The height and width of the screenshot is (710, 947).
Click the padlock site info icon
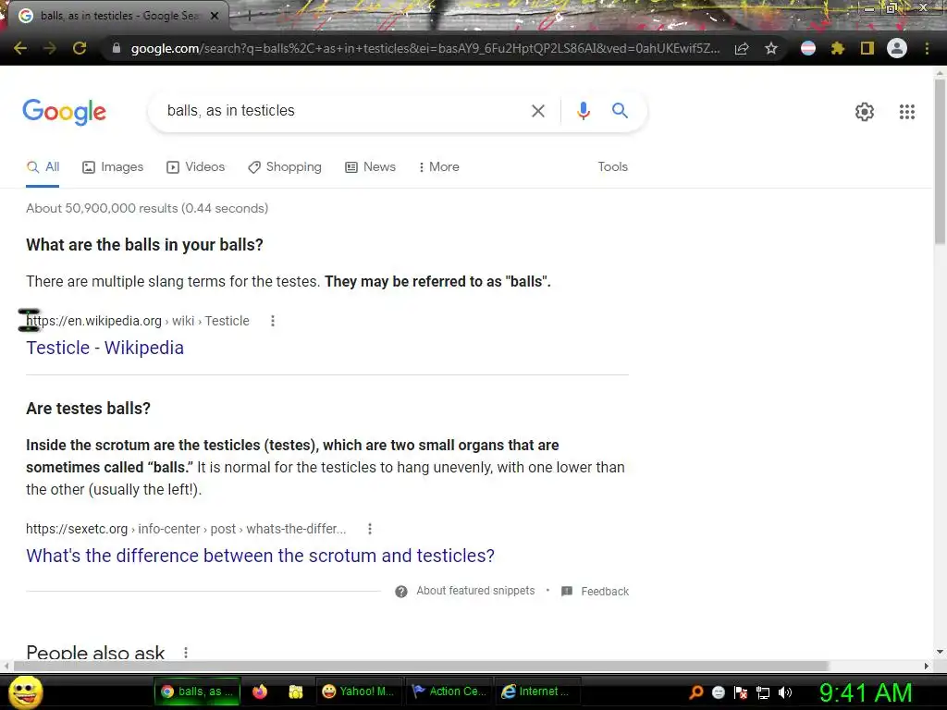pyautogui.click(x=117, y=48)
